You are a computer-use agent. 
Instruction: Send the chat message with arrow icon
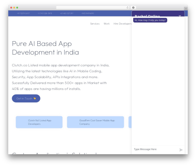tap(181, 150)
